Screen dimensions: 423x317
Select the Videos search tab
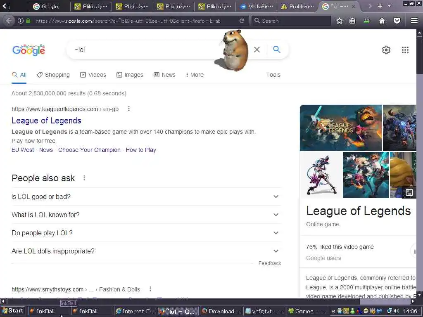(x=93, y=75)
